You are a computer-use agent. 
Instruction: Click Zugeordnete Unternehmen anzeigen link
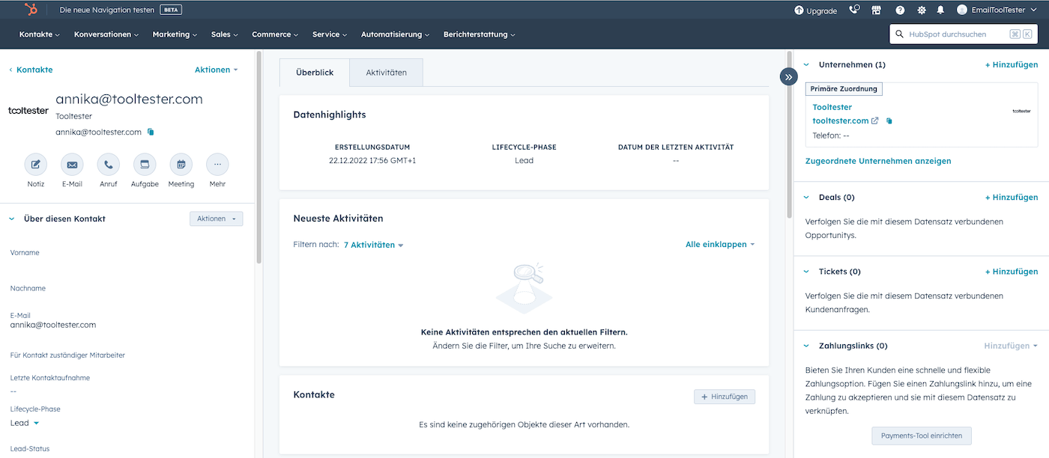(878, 161)
